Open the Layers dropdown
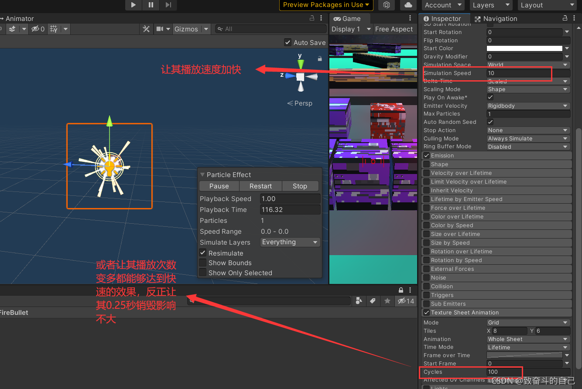This screenshot has width=582, height=389. click(x=491, y=5)
